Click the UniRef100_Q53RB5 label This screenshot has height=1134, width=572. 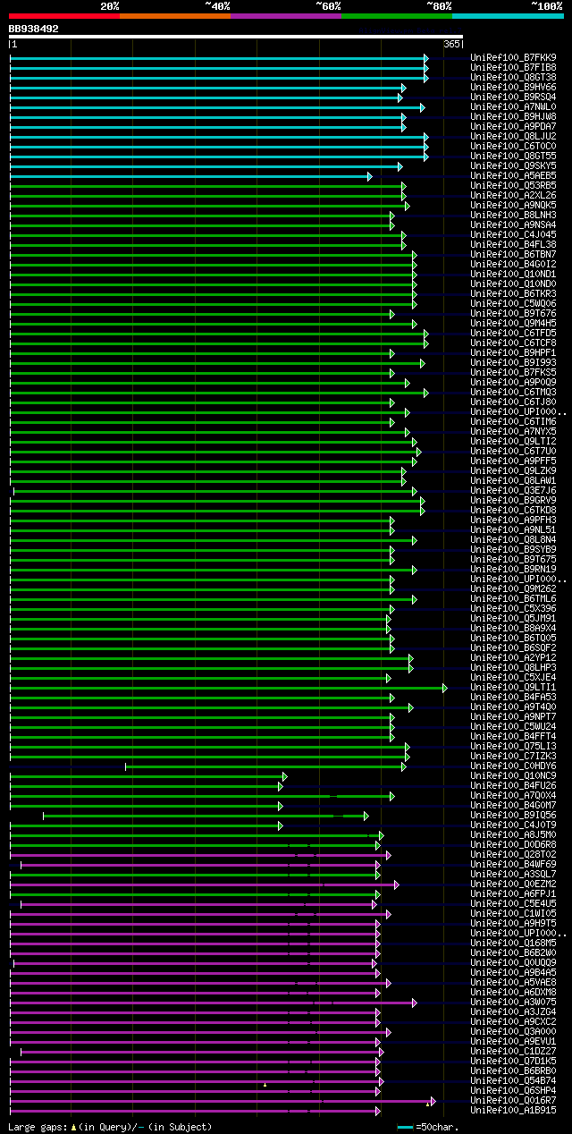click(513, 186)
